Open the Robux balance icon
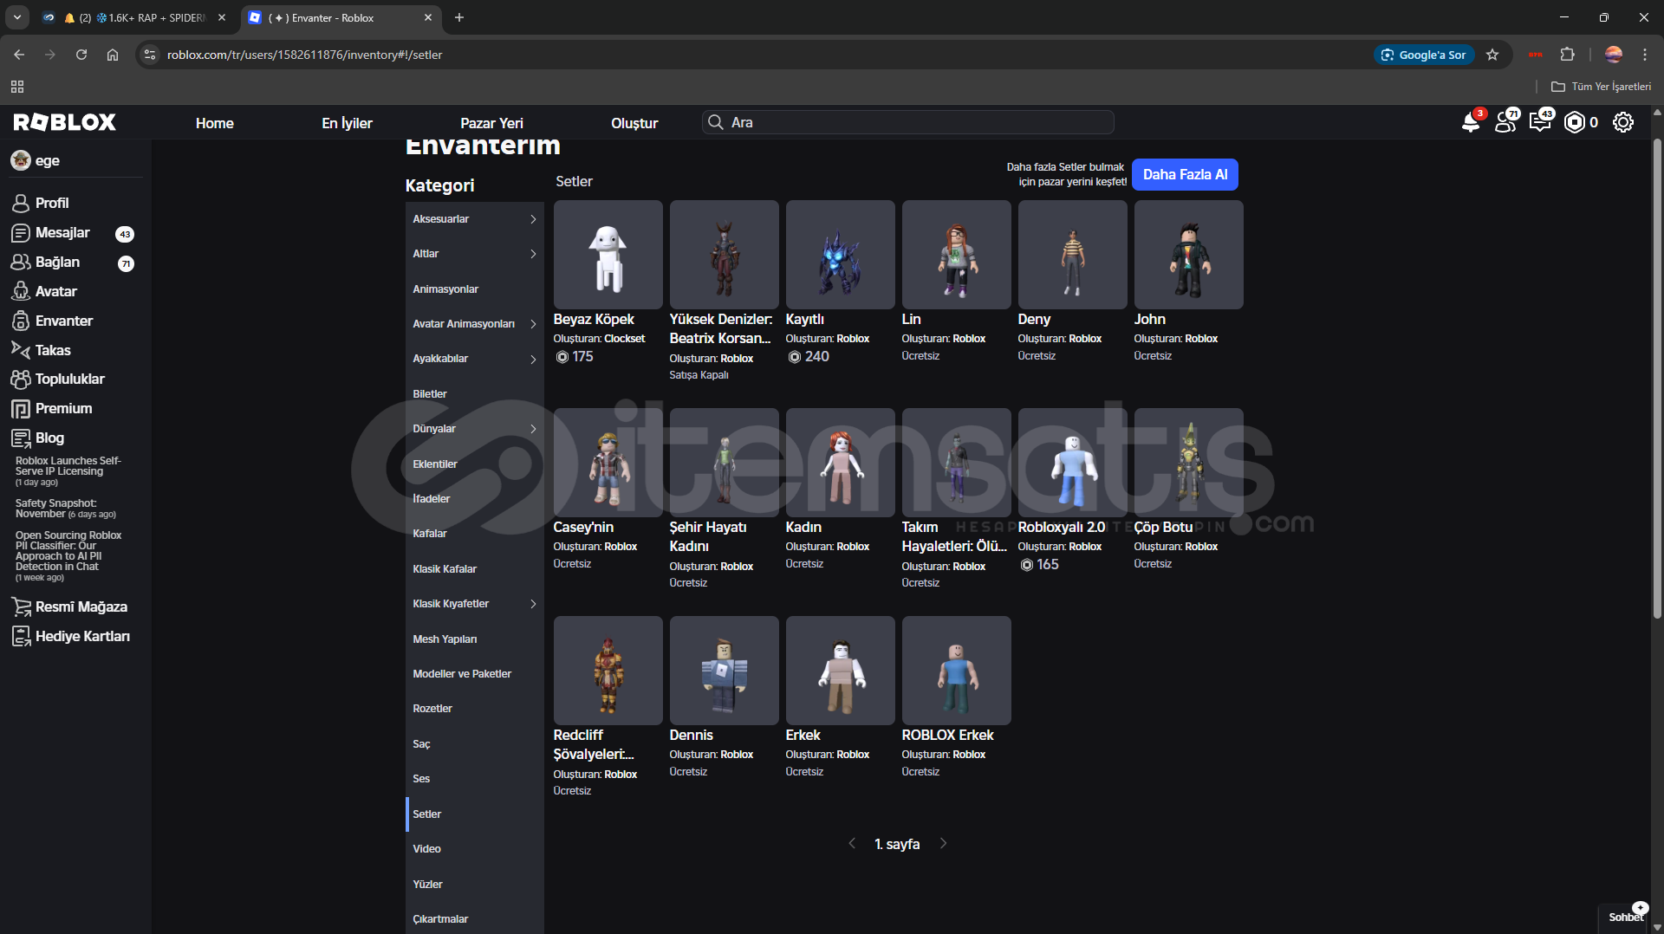The image size is (1664, 934). point(1575,123)
